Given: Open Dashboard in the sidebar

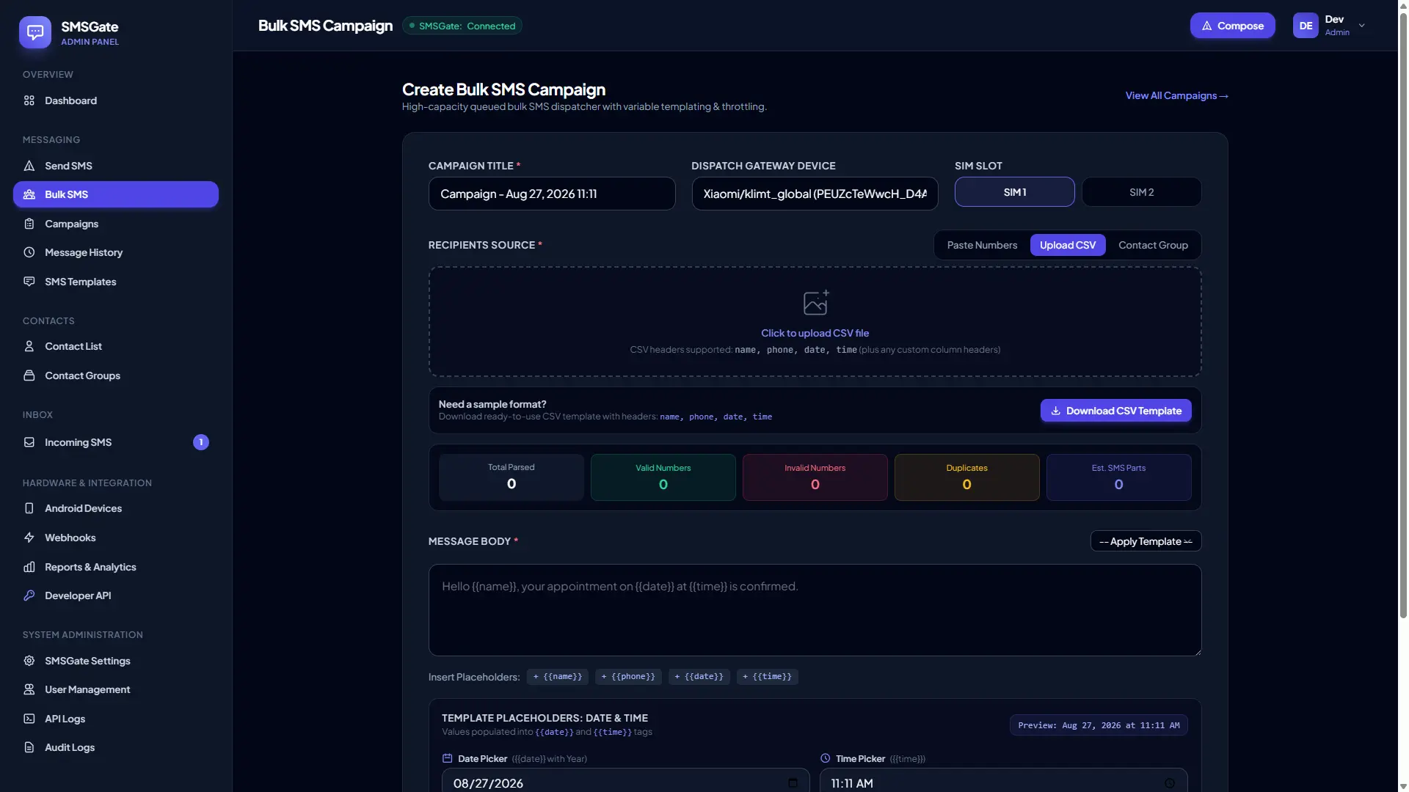Looking at the screenshot, I should coord(116,100).
